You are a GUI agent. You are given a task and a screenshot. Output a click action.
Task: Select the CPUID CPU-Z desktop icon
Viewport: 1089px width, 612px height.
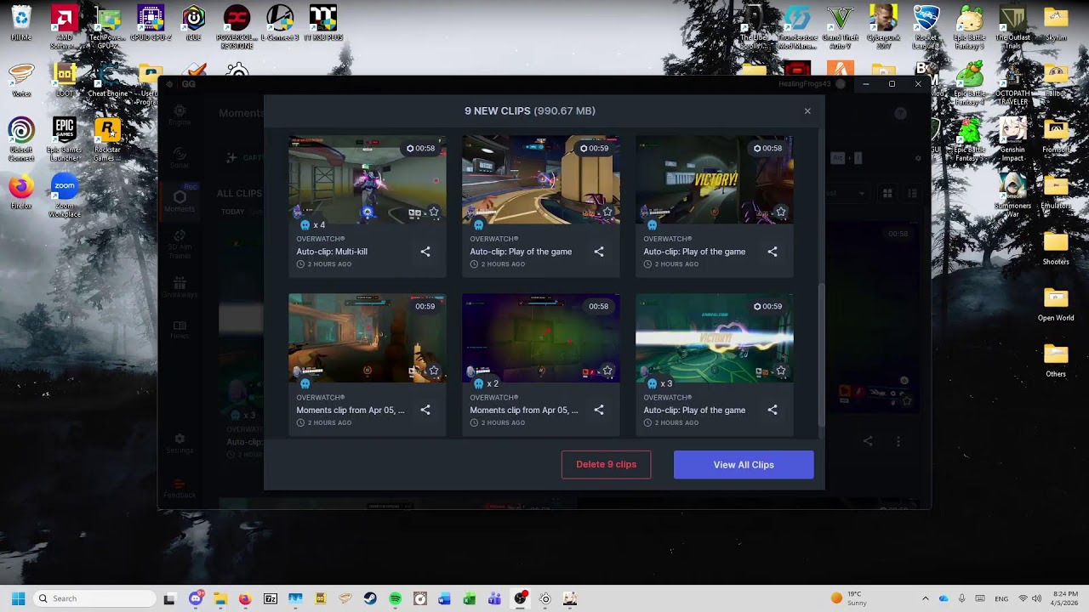coord(151,23)
